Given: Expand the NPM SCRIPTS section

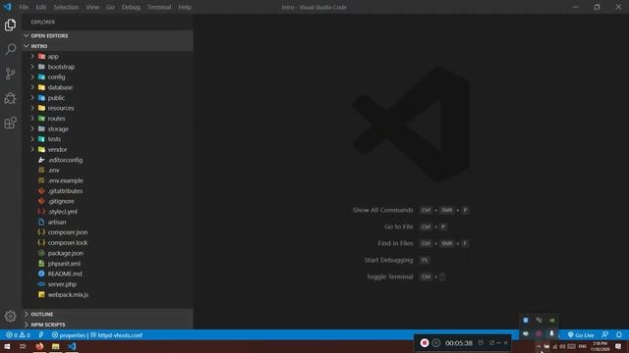Looking at the screenshot, I should 107,325.
